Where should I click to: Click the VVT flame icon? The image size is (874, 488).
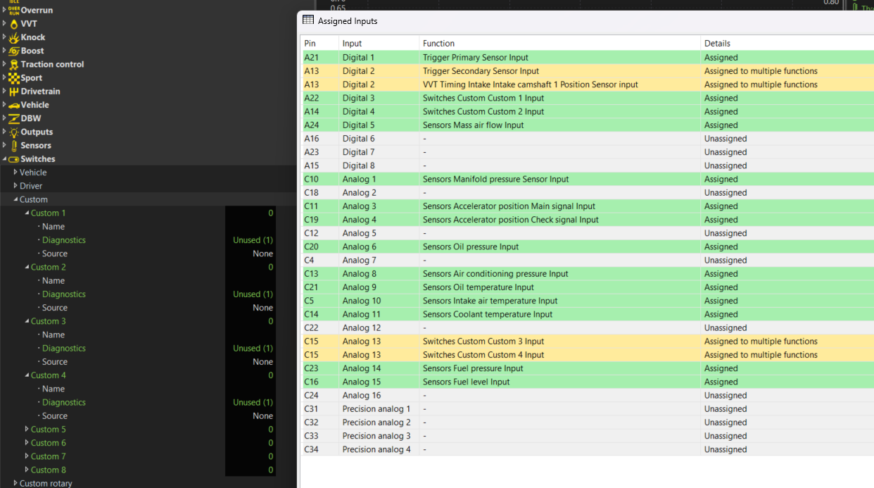[14, 24]
